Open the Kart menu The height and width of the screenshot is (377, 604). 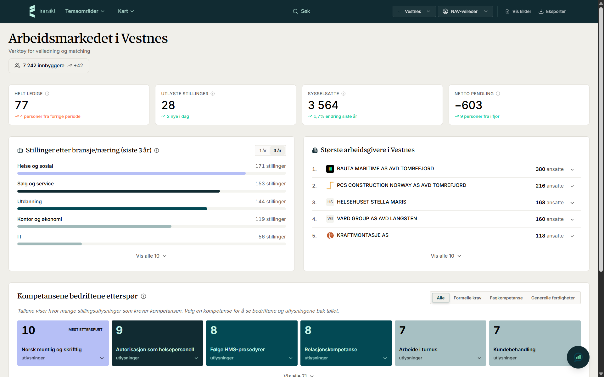[x=126, y=11]
